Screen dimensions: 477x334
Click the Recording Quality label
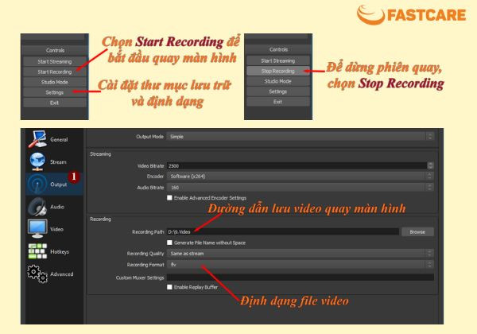[145, 254]
